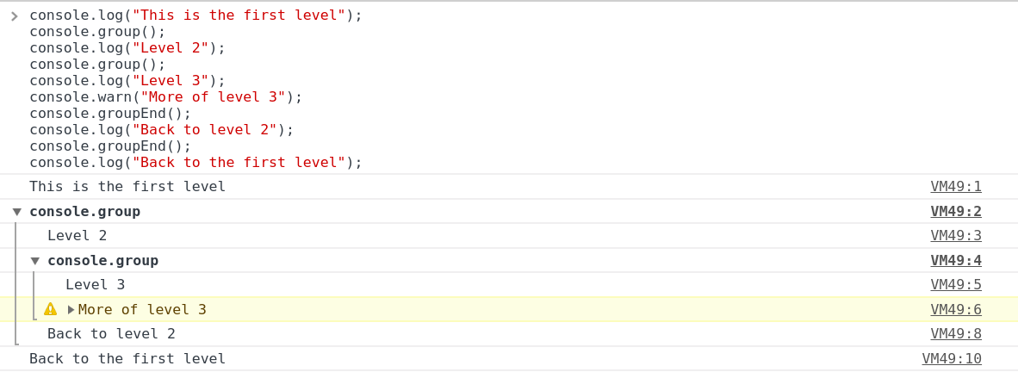Click the "Level 3" log entry
The width and height of the screenshot is (1018, 372).
click(96, 285)
